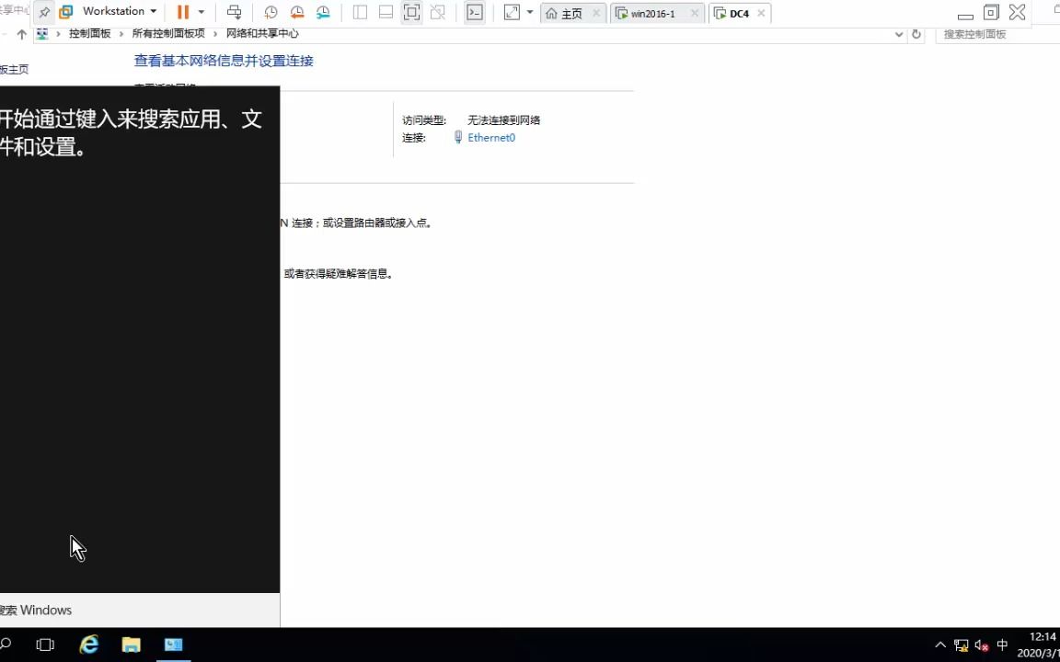
Task: Expand the stretch display options dropdown
Action: 529,12
